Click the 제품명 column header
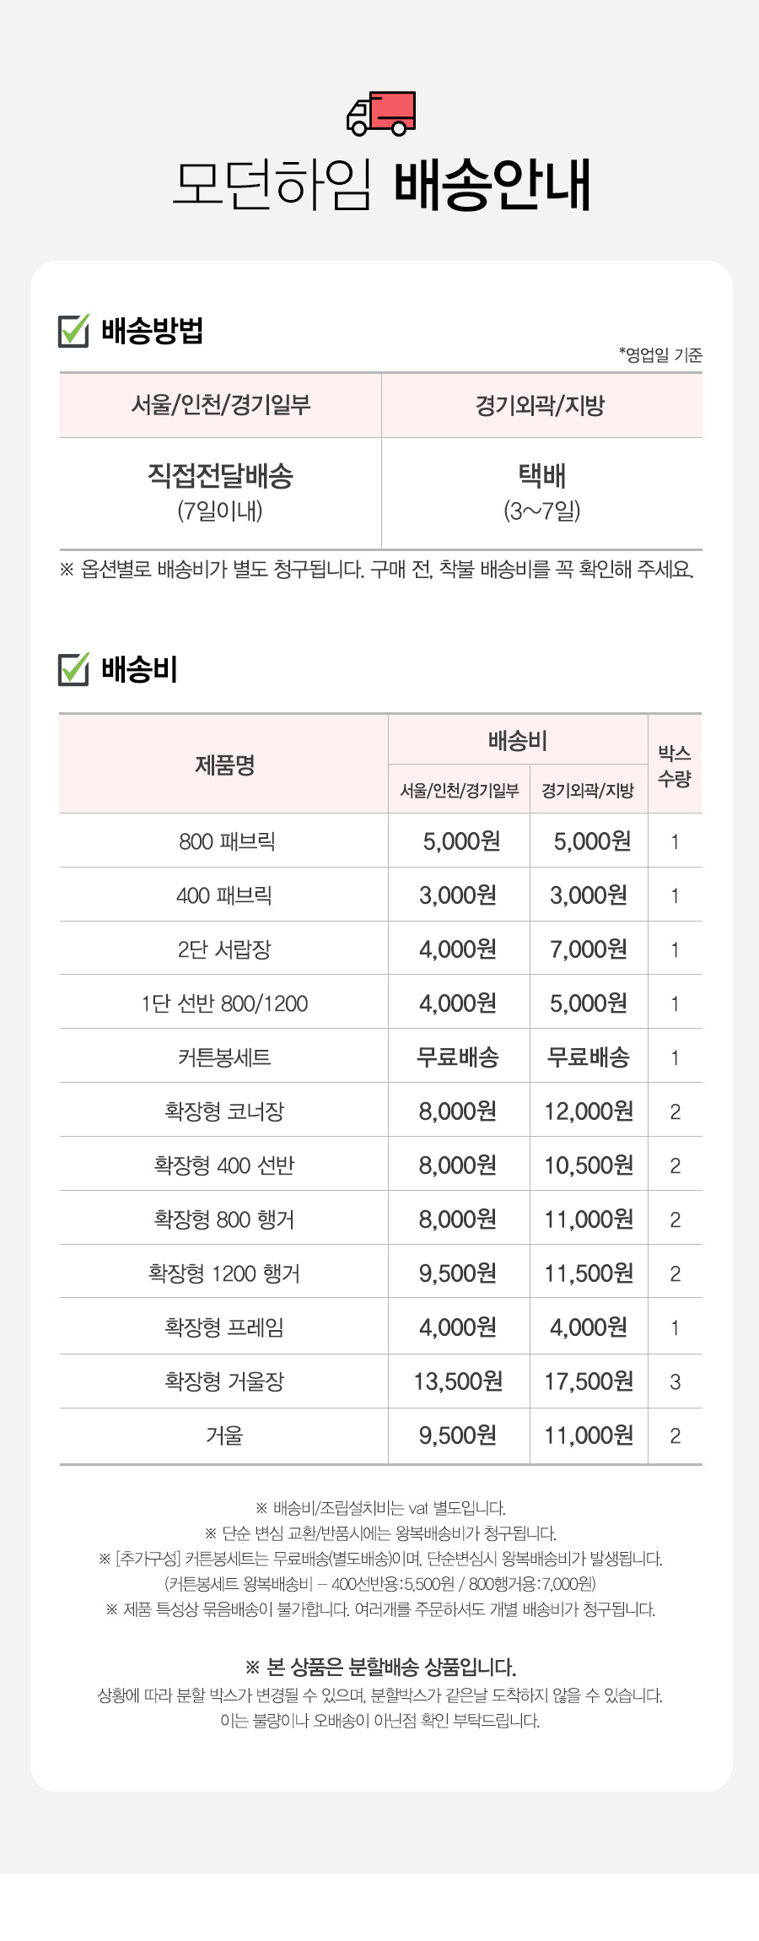The width and height of the screenshot is (759, 1941). [x=224, y=765]
